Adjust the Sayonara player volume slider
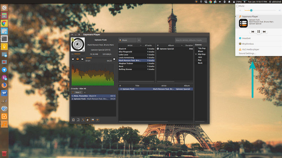Screen dimensions: 282x158 click(80, 54)
